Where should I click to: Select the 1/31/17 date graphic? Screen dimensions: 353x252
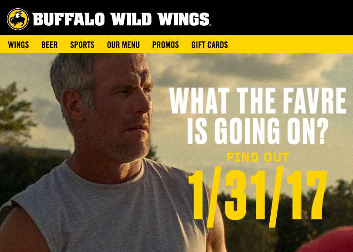point(258,197)
